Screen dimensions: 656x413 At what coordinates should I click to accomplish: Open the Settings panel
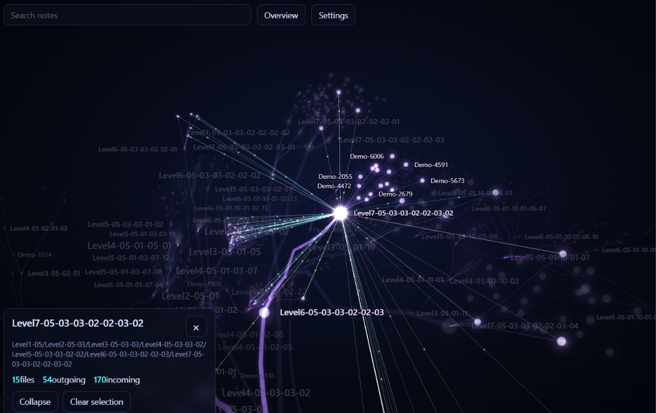[333, 15]
